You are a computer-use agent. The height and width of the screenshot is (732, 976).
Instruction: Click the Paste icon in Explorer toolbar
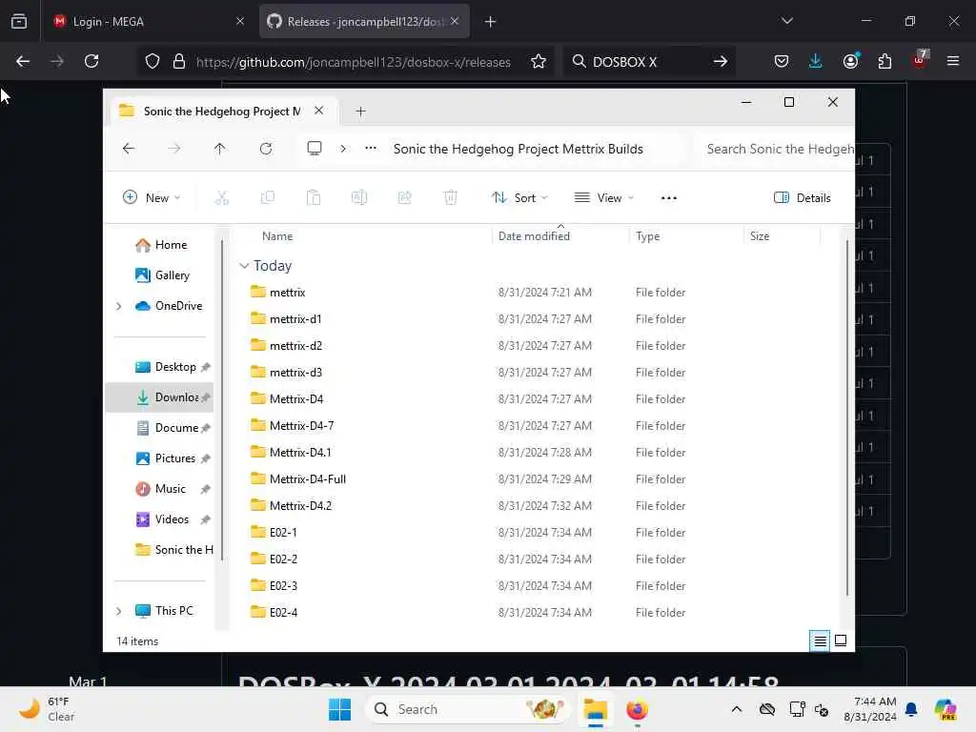pos(313,198)
